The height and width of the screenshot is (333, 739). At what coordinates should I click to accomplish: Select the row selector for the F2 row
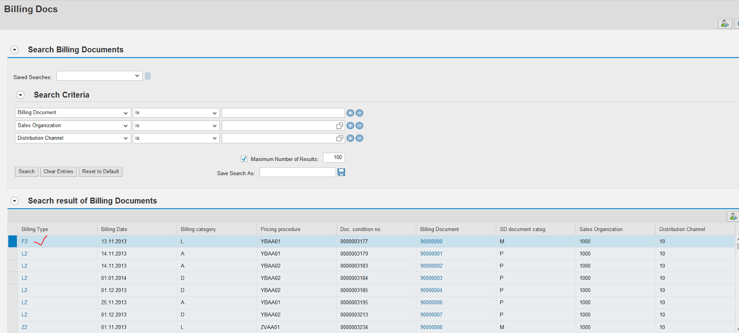[x=12, y=241]
